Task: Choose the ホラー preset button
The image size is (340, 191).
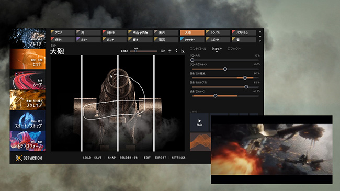Action: pos(88,39)
